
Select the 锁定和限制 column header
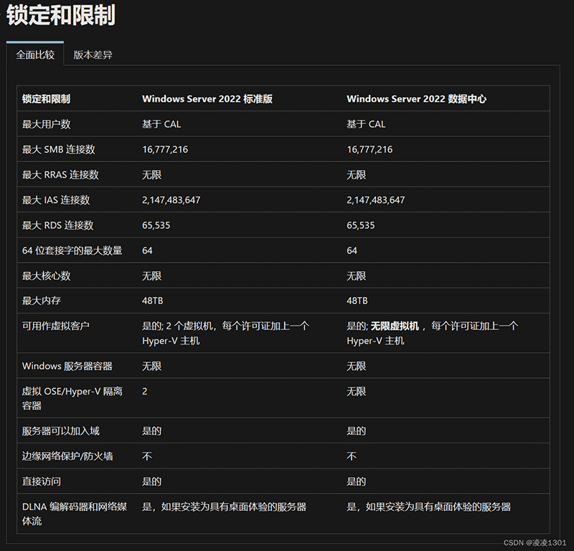click(x=46, y=99)
